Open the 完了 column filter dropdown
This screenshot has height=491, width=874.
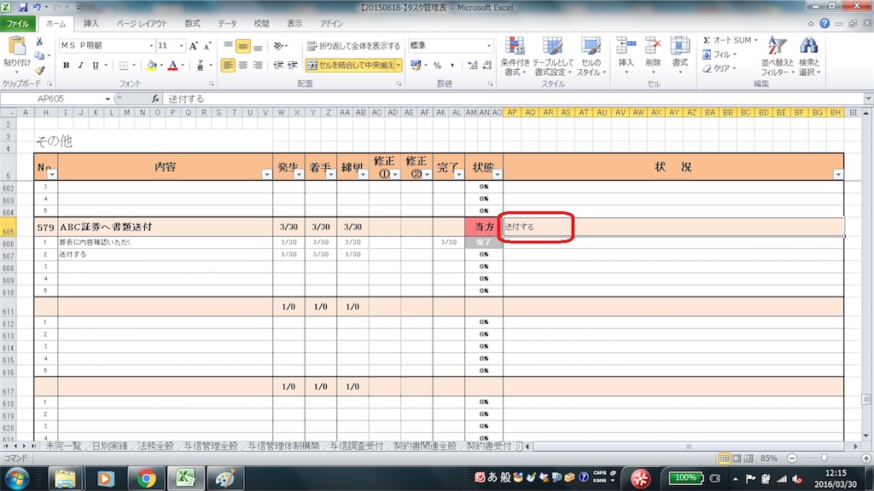point(458,175)
